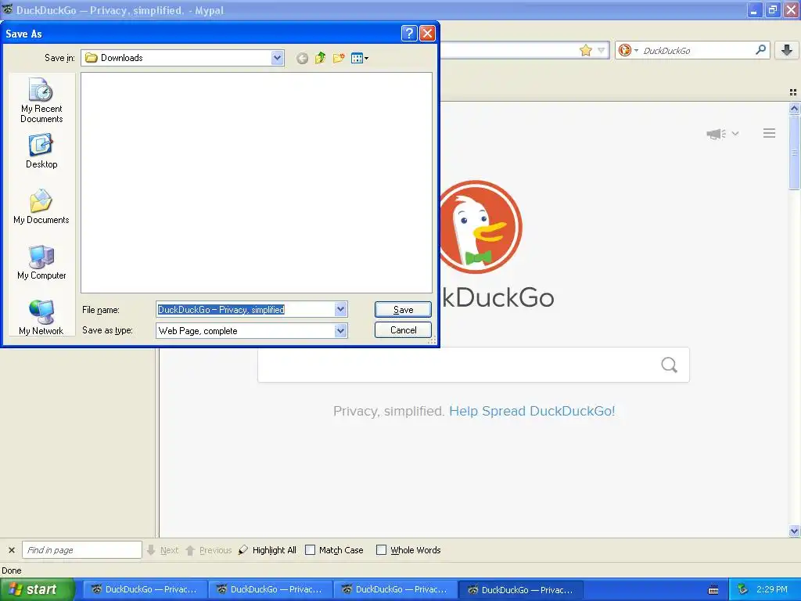Viewport: 801px width, 601px height.
Task: Open the Downloads arrow button
Action: tap(787, 50)
